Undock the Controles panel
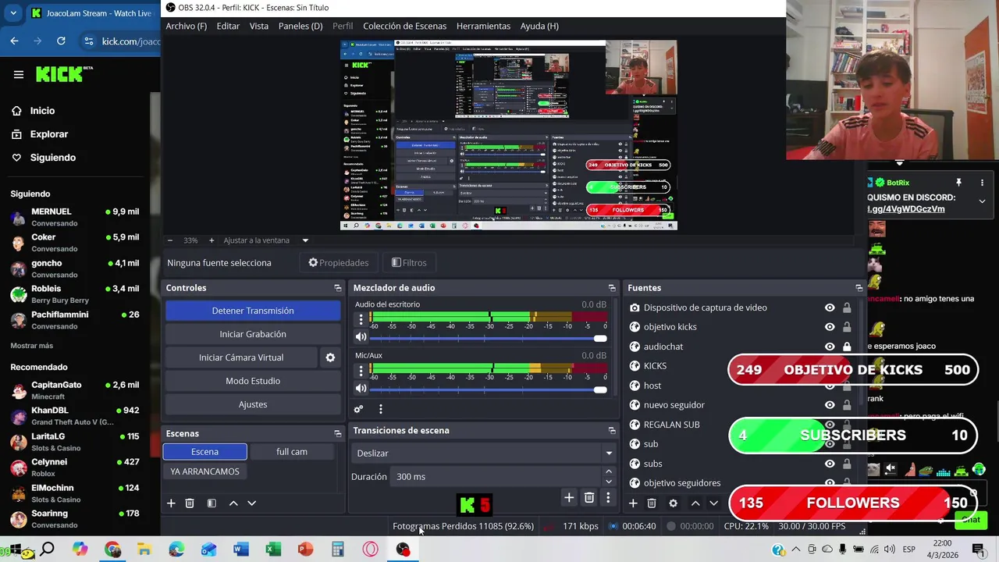This screenshot has width=999, height=562. [338, 288]
